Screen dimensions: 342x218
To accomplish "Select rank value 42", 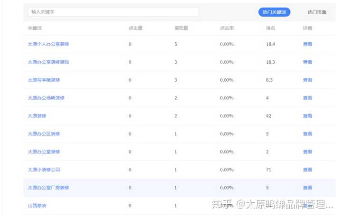I will tap(268, 116).
